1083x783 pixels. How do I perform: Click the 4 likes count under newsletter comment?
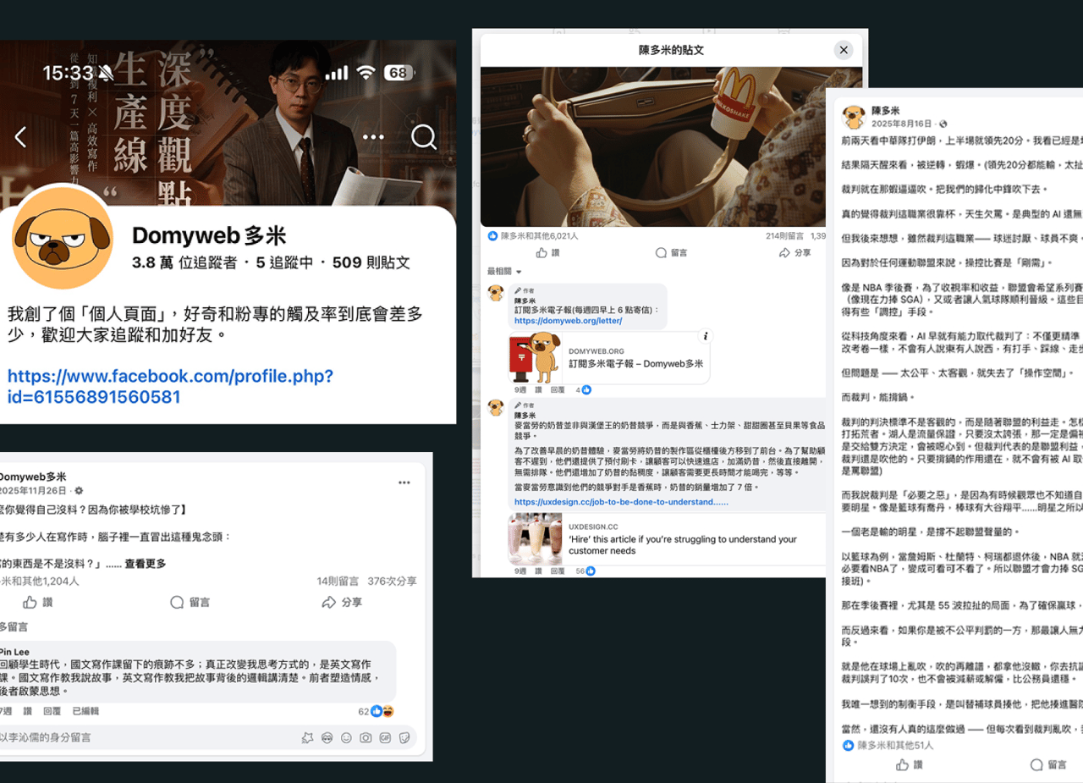click(583, 390)
